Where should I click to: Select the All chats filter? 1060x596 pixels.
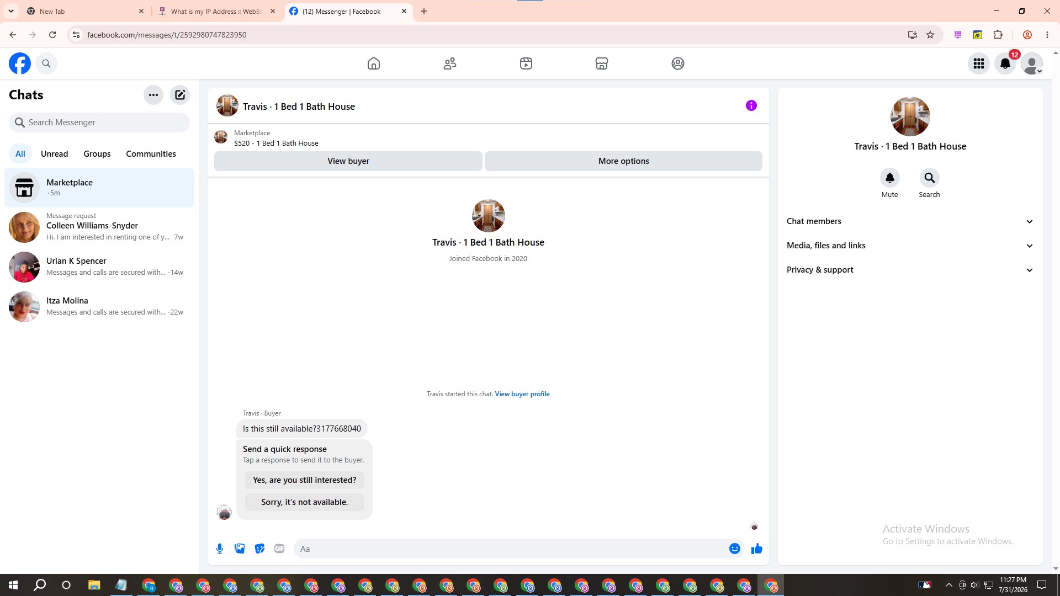20,154
